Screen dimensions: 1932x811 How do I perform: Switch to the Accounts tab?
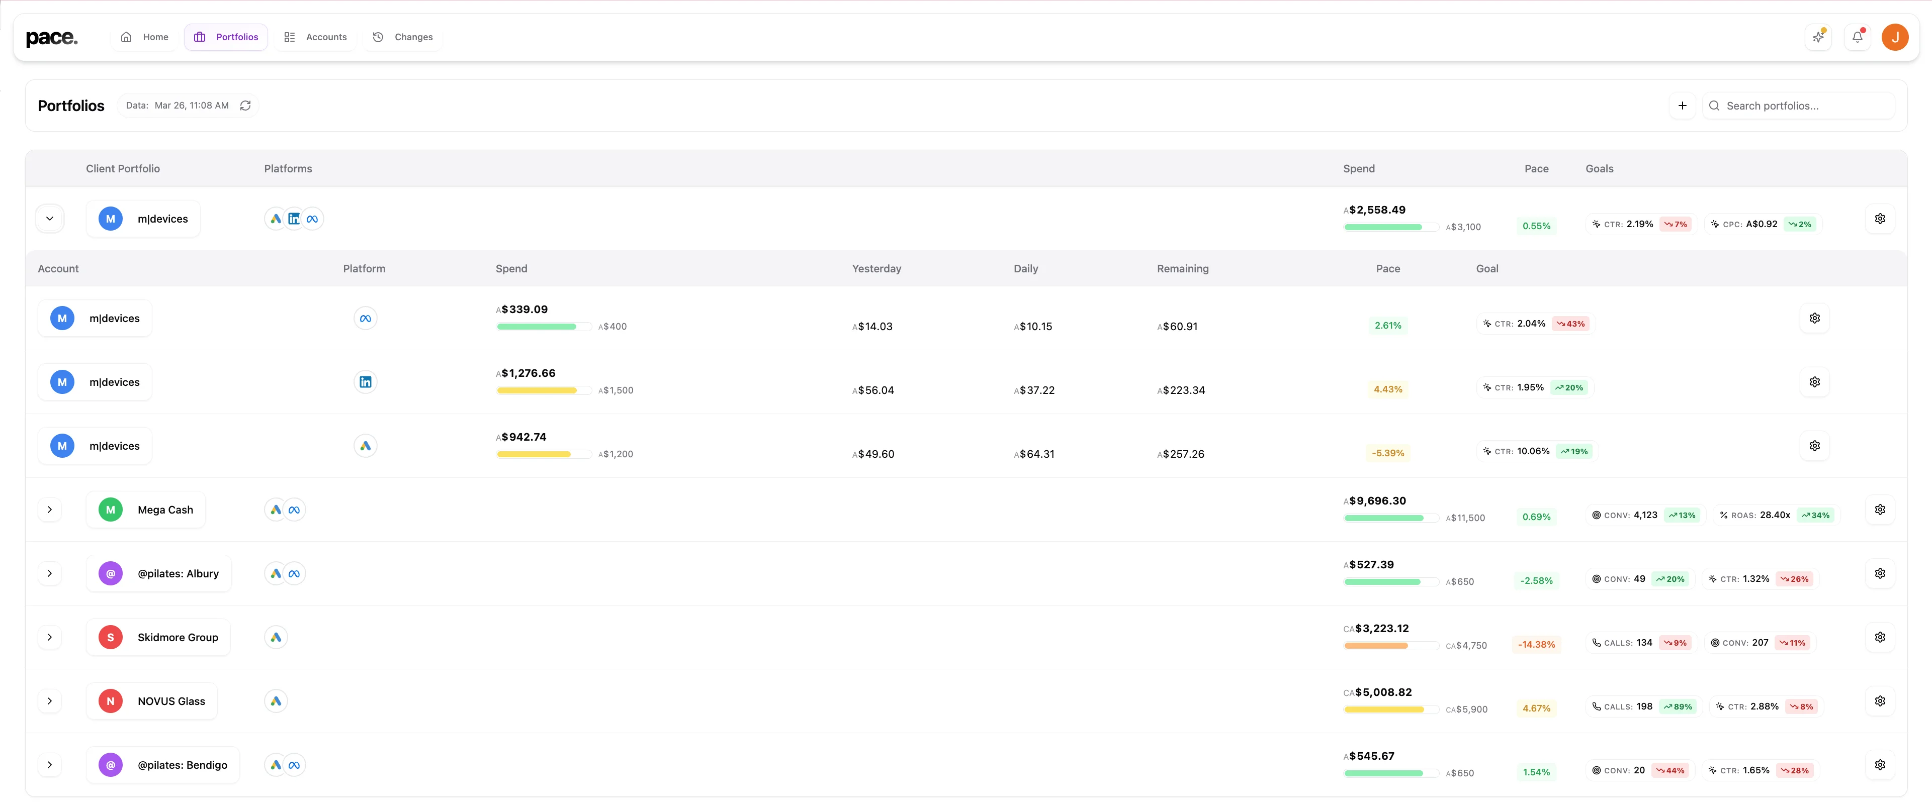coord(315,37)
